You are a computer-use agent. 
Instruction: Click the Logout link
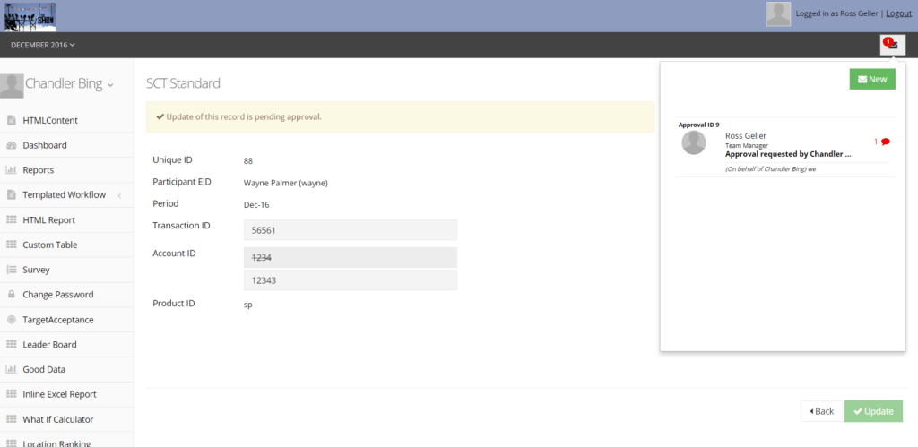[898, 13]
